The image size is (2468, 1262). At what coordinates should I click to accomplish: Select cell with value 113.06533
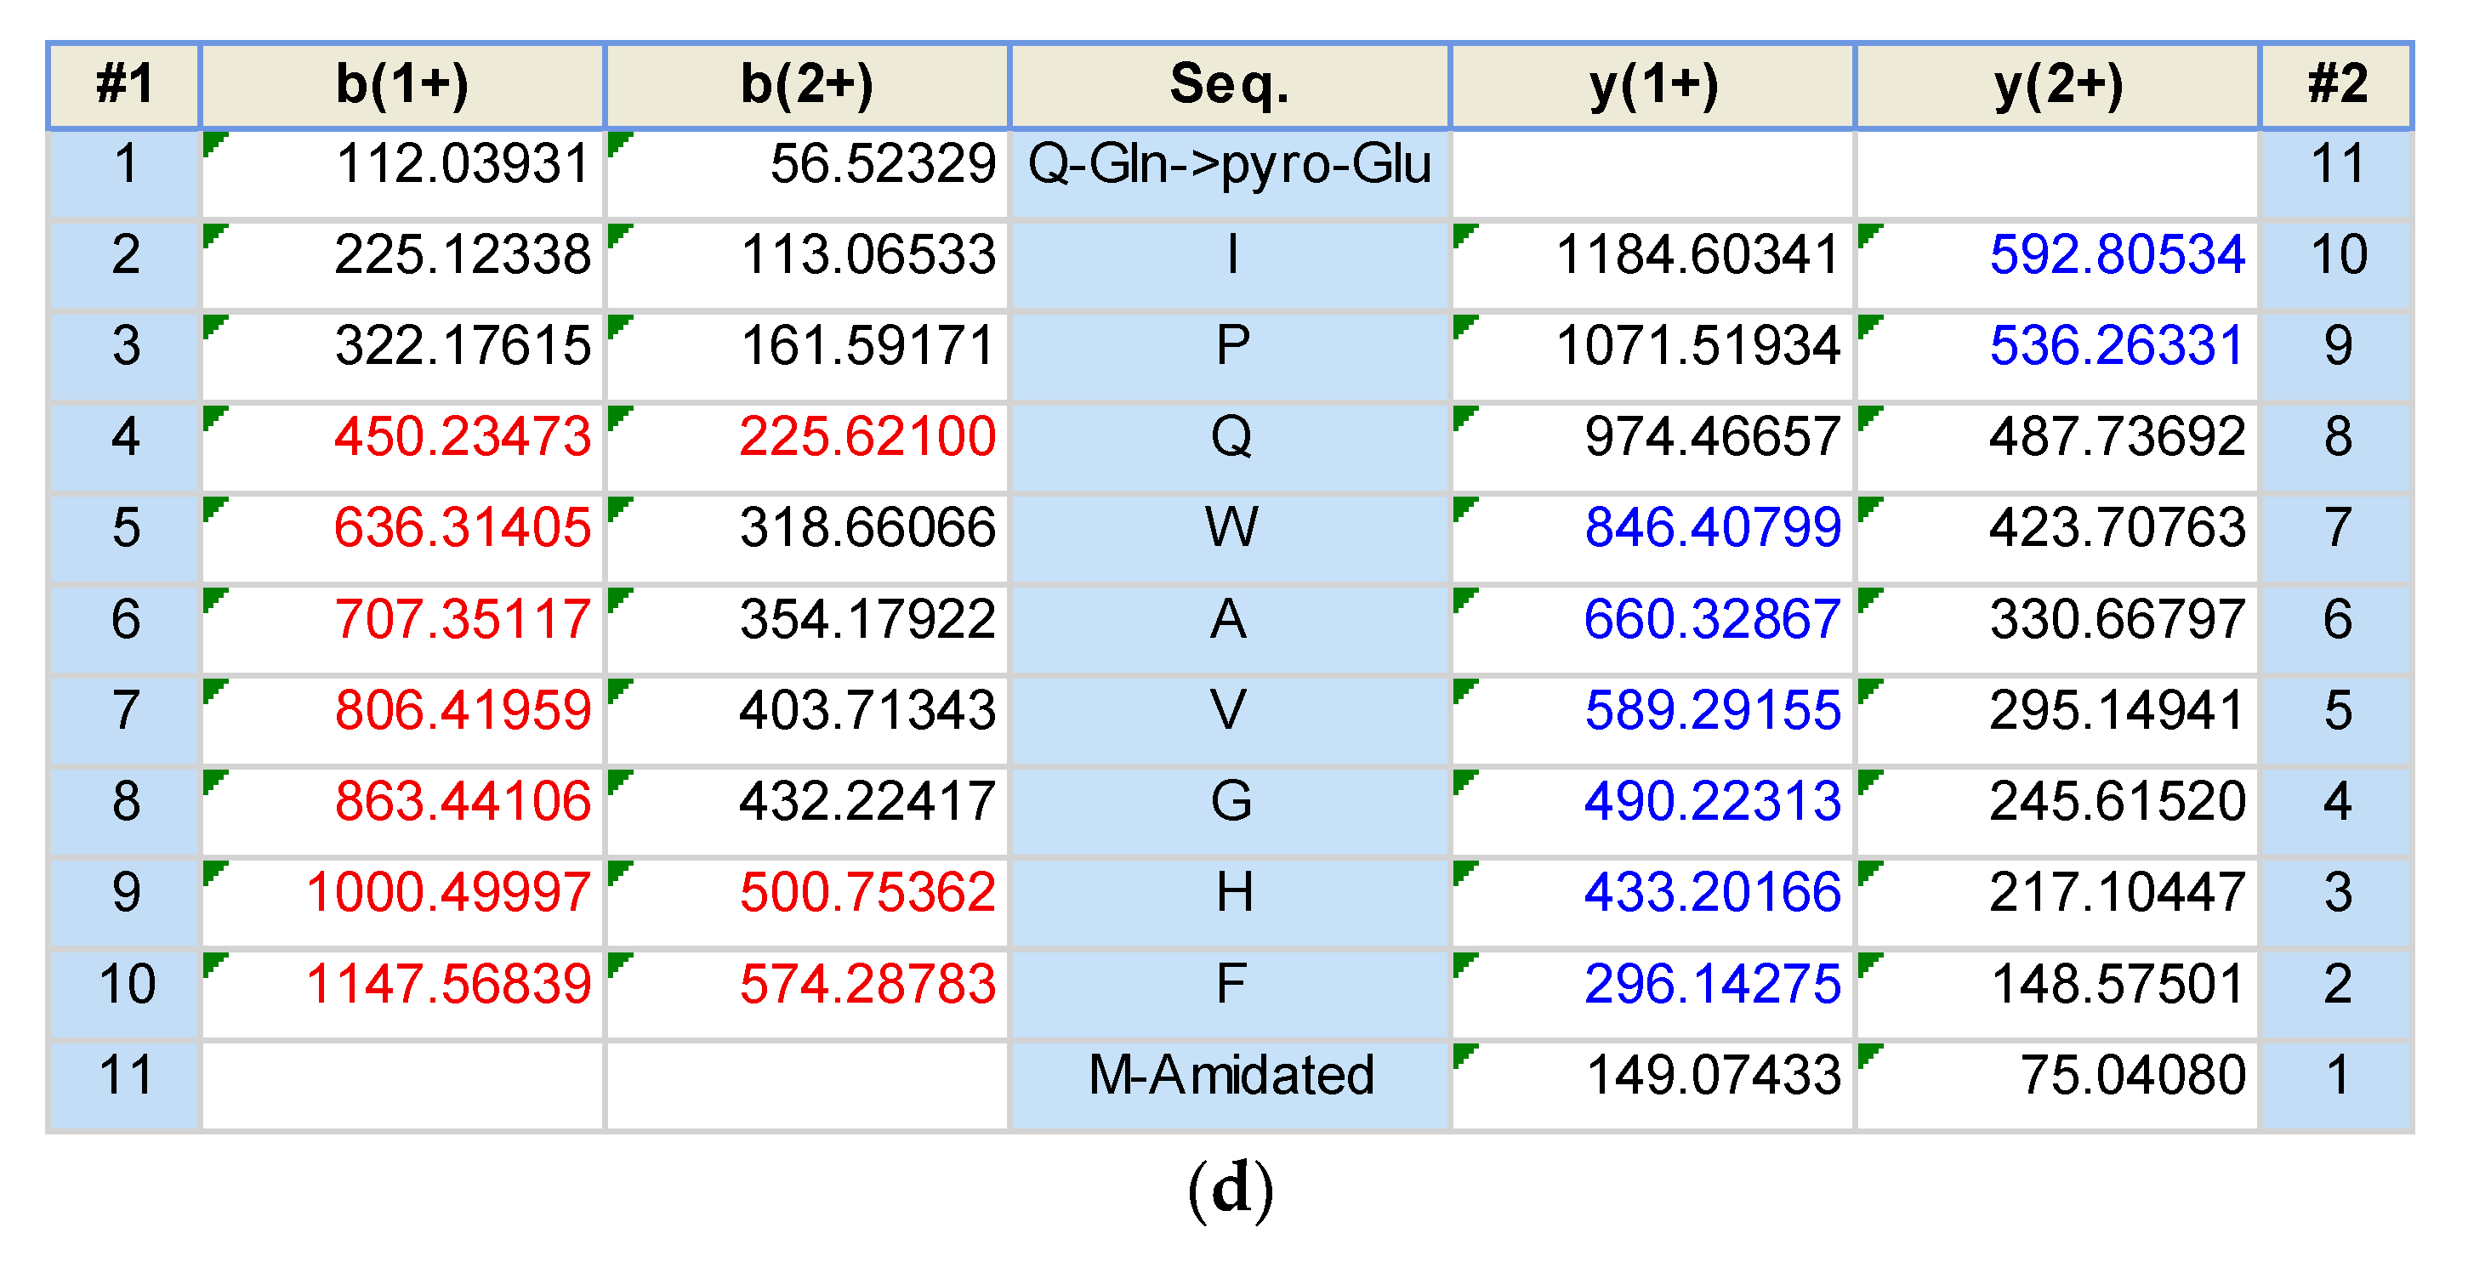pos(808,264)
